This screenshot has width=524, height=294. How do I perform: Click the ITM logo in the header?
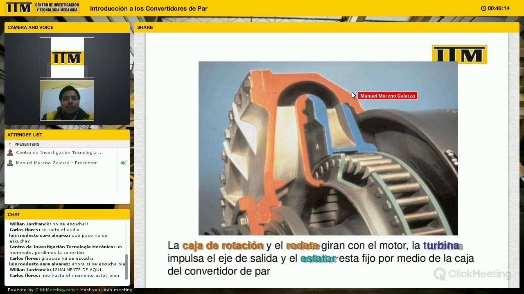[x=43, y=7]
